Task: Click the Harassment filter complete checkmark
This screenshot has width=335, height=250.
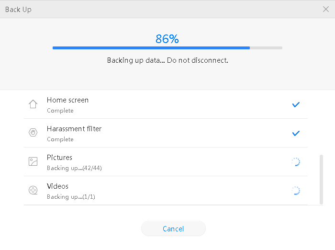Action: 296,133
